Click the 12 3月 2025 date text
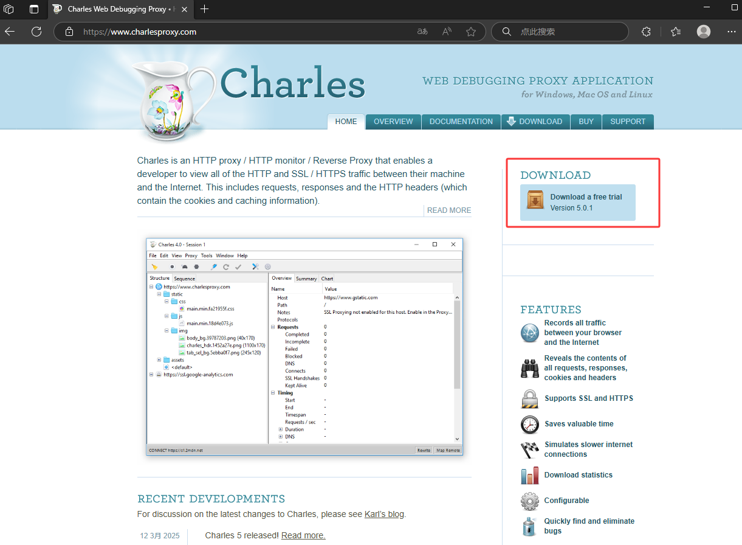This screenshot has width=742, height=545. coord(160,536)
